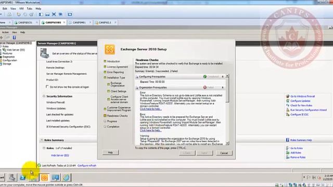Screen dimensions: 333x187
Task: Click the Go to Roles link
Action: pyautogui.click(x=297, y=148)
